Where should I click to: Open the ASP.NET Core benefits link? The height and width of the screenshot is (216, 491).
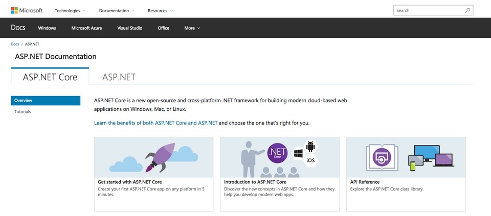click(156, 123)
